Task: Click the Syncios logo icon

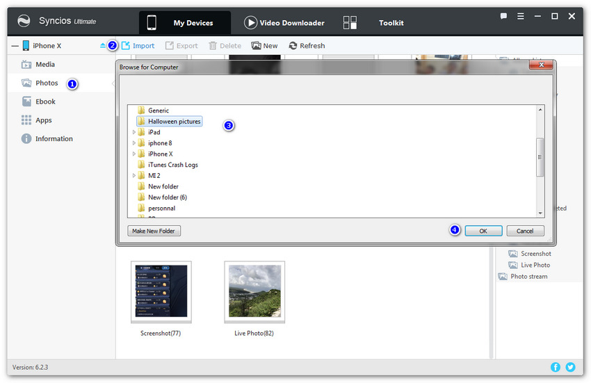Action: pos(24,21)
